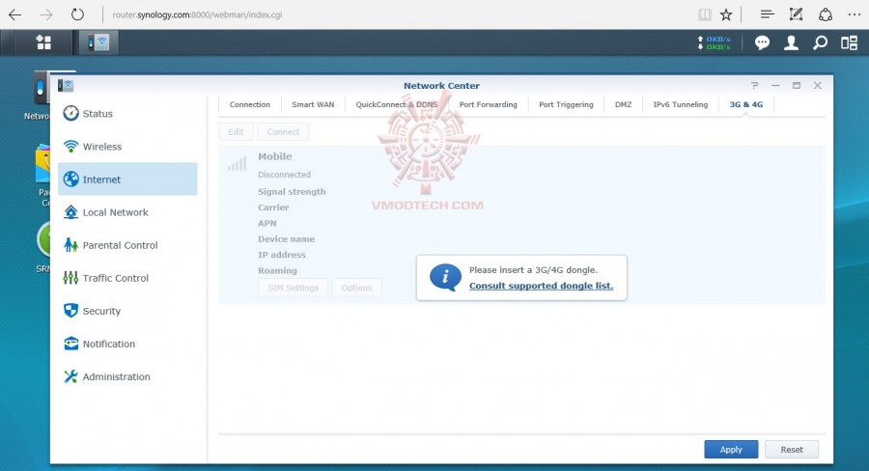869x471 pixels.
Task: Open the Port Triggering tab
Action: tap(566, 104)
